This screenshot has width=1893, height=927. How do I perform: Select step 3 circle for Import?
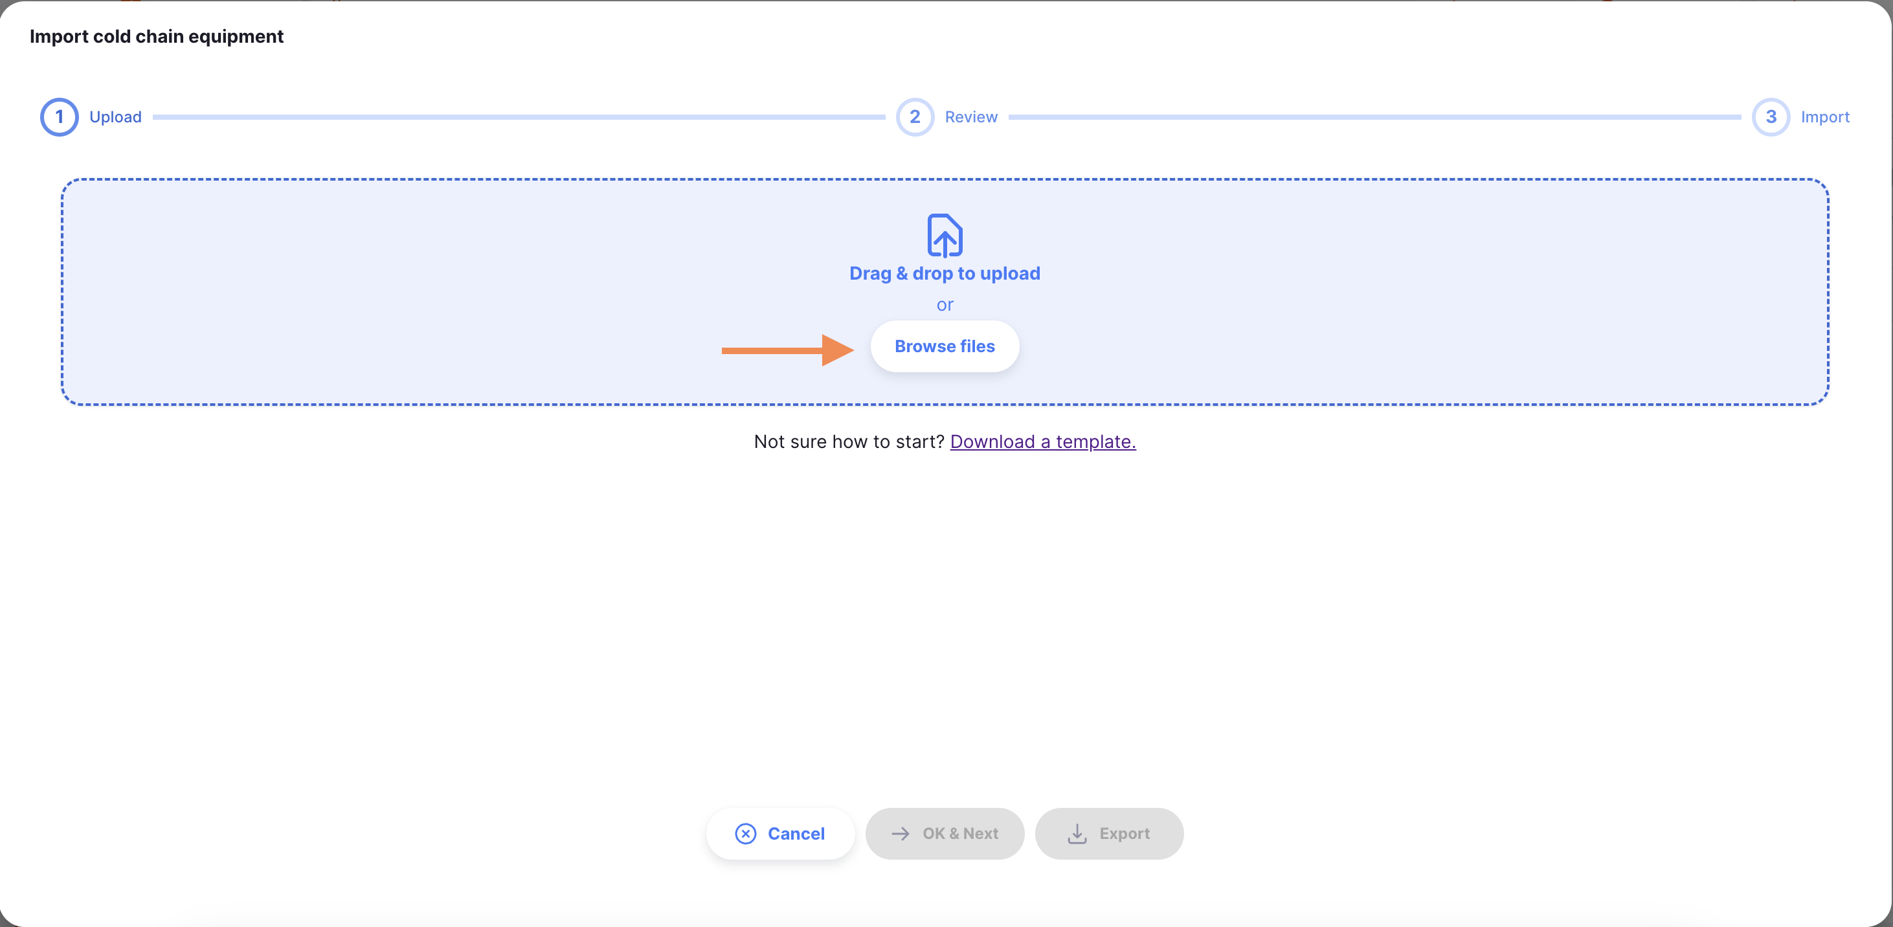point(1771,117)
